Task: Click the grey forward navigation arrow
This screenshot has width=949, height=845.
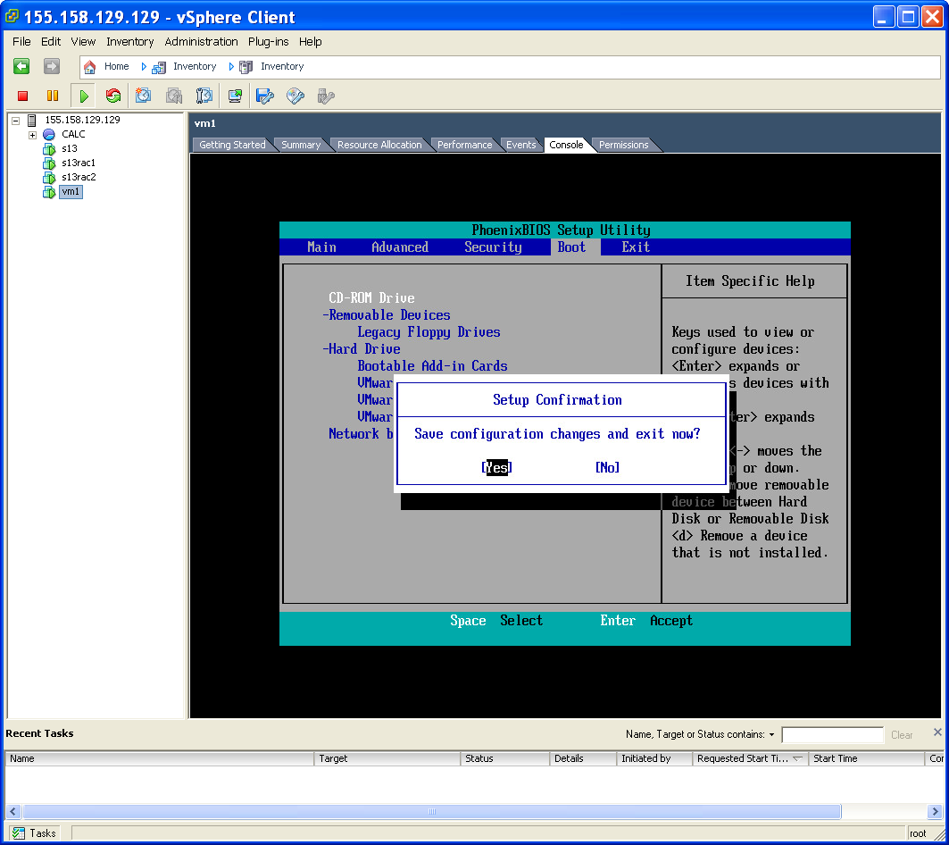Action: pos(52,66)
